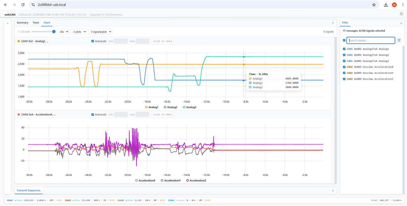
Task: Toggle Analog2 legend marker in first plot
Action: [165, 107]
